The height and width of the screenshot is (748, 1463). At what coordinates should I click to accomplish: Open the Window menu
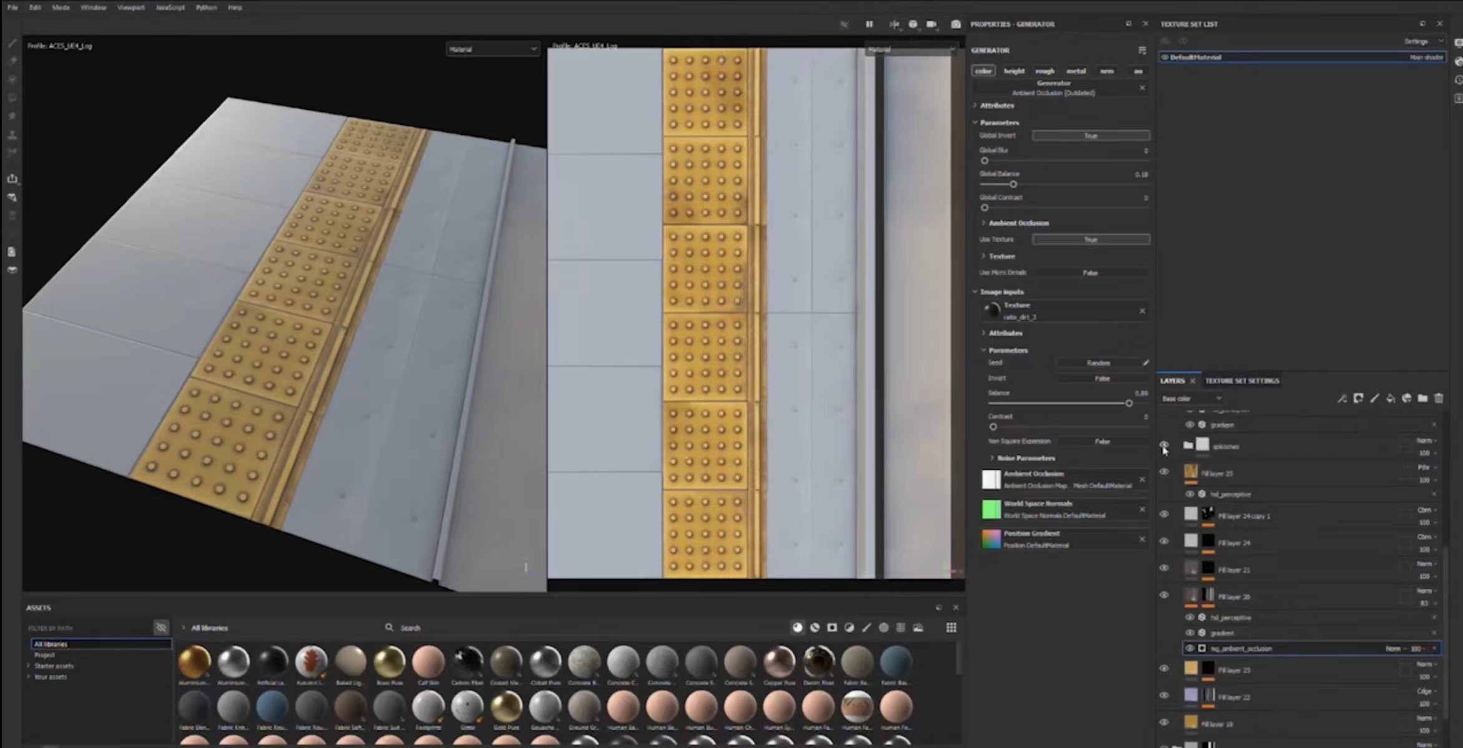coord(93,7)
